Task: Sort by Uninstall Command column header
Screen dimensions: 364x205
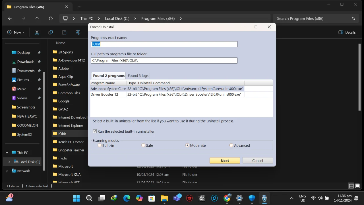Action: (191, 83)
